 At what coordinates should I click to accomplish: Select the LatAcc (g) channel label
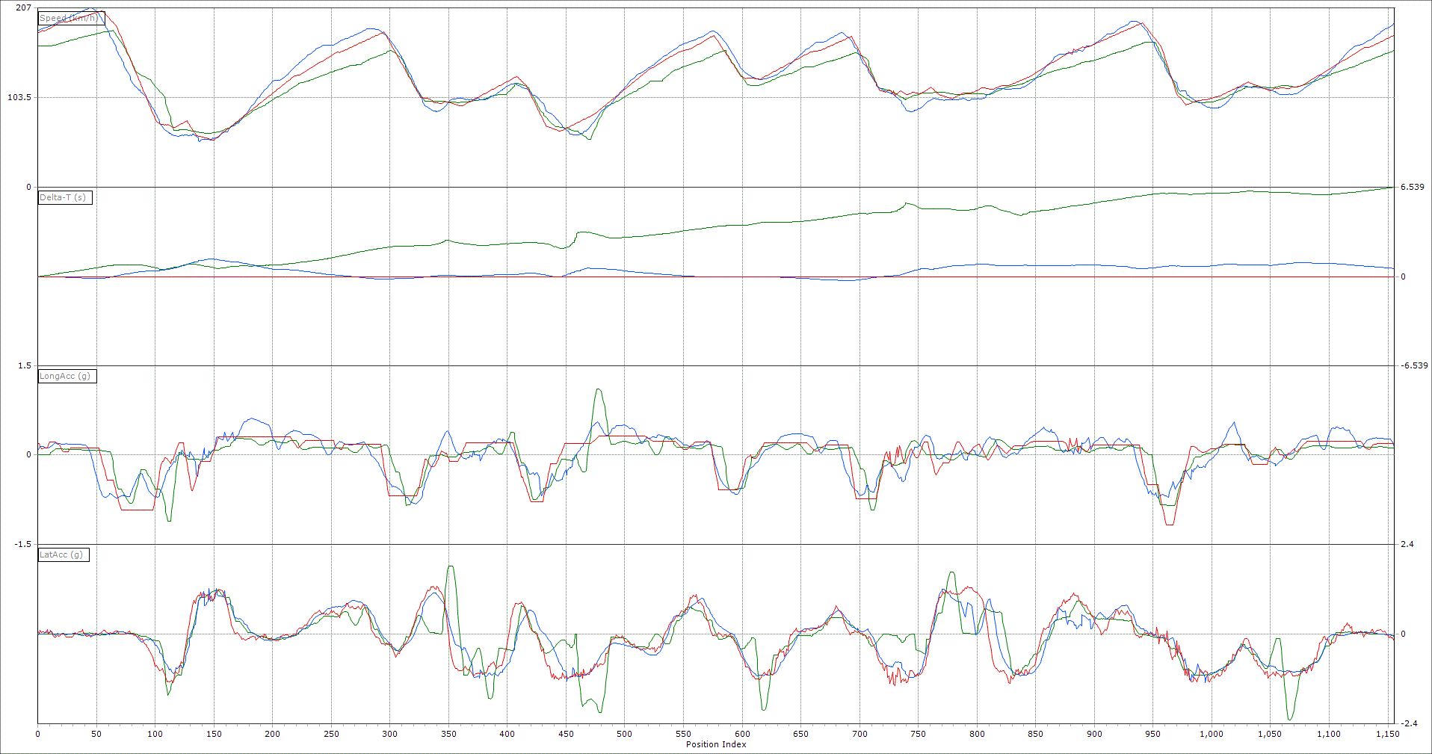64,554
